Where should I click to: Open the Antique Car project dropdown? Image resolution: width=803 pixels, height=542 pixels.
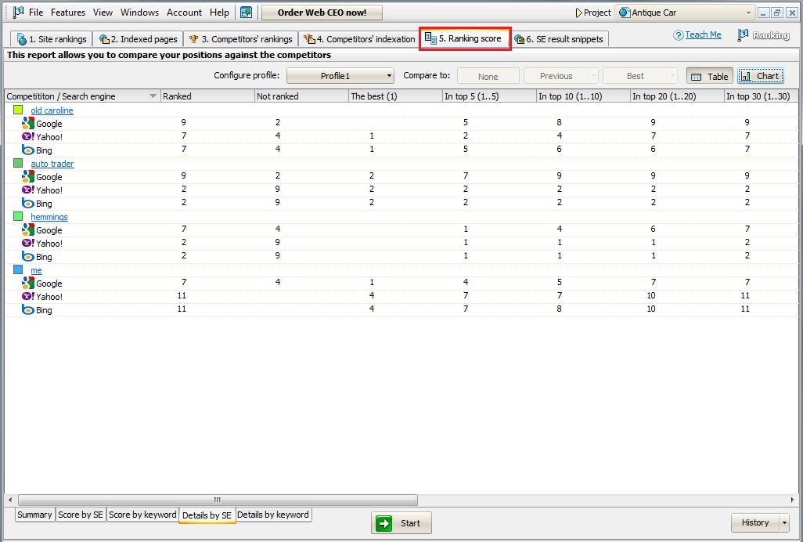(x=686, y=13)
